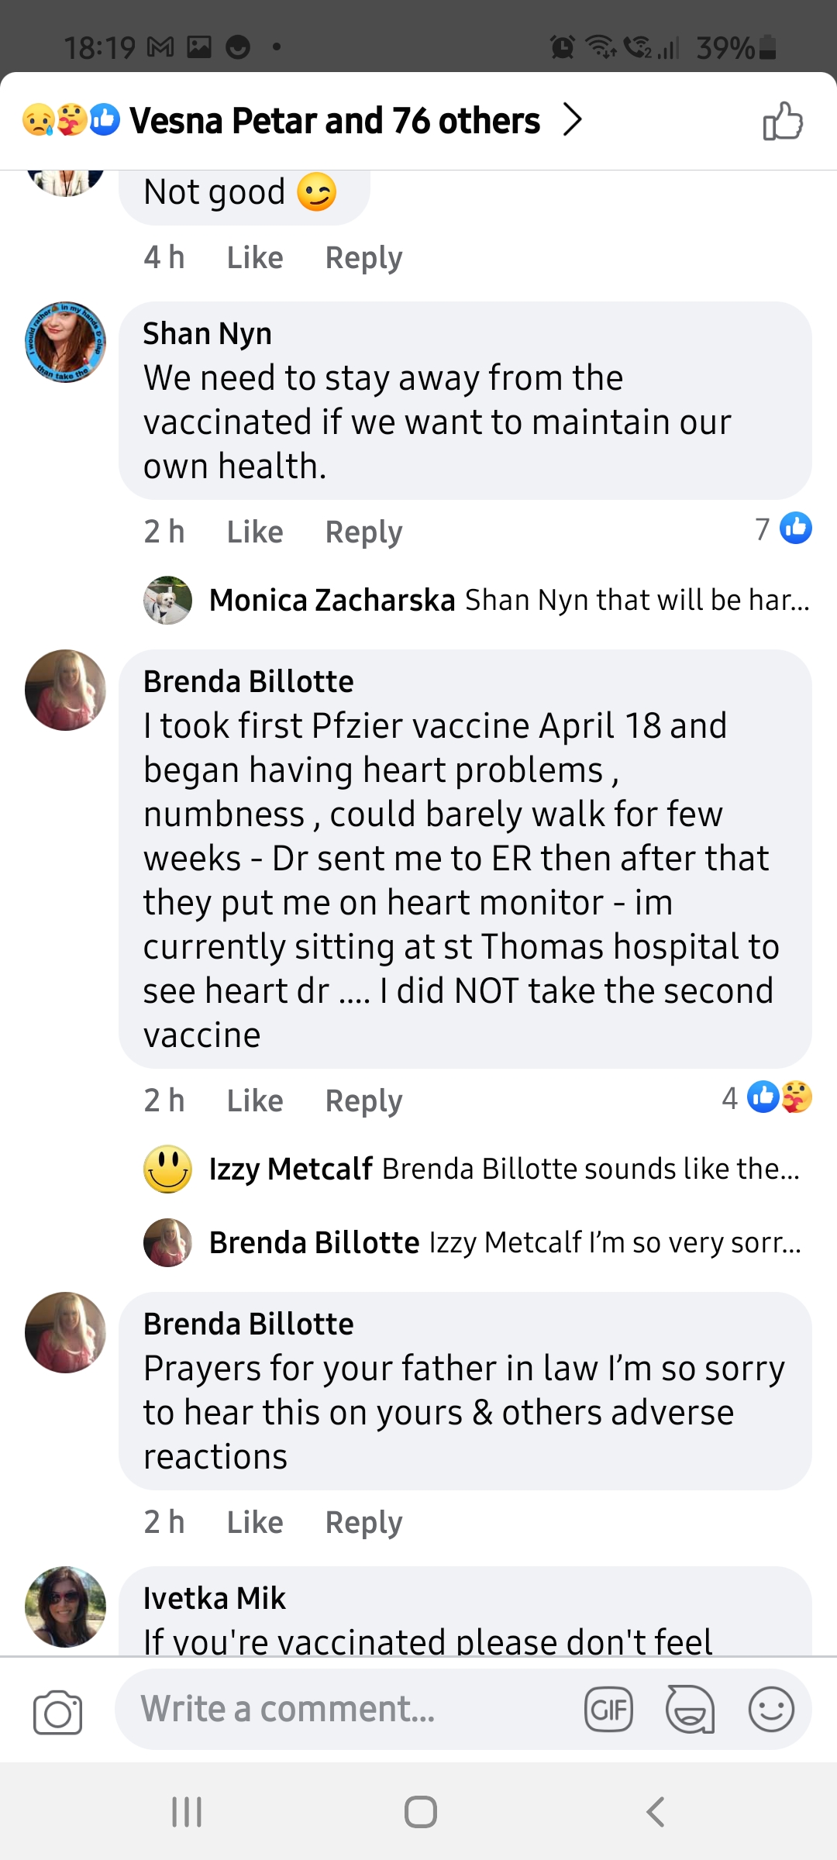Open the emoji smiley icon in comment box

[x=771, y=1709]
